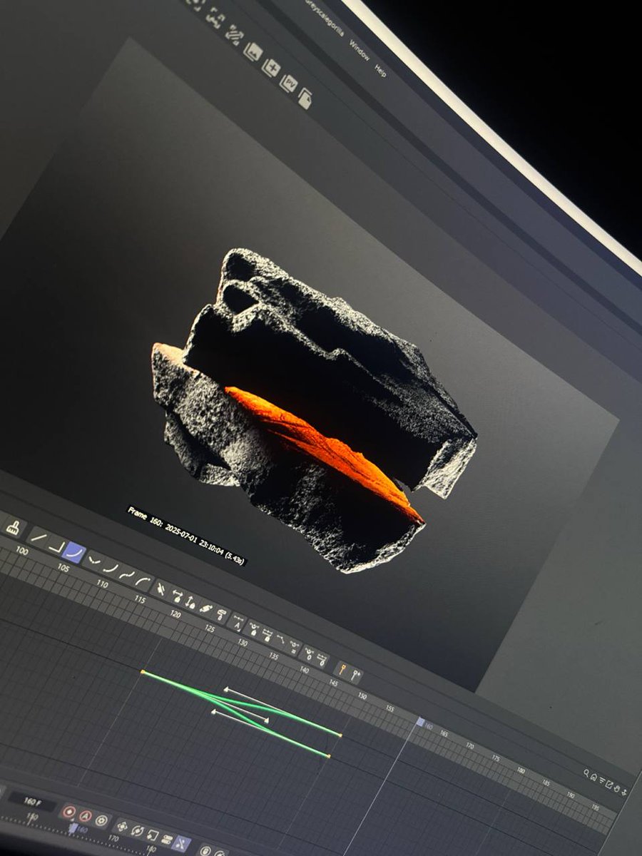Image resolution: width=642 pixels, height=856 pixels.
Task: Click the broom clean-up icon in timeline toolbar
Action: [x=13, y=528]
